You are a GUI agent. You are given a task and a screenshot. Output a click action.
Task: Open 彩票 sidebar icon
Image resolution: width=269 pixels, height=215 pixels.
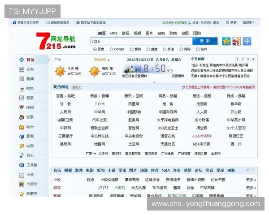pyautogui.click(x=22, y=117)
